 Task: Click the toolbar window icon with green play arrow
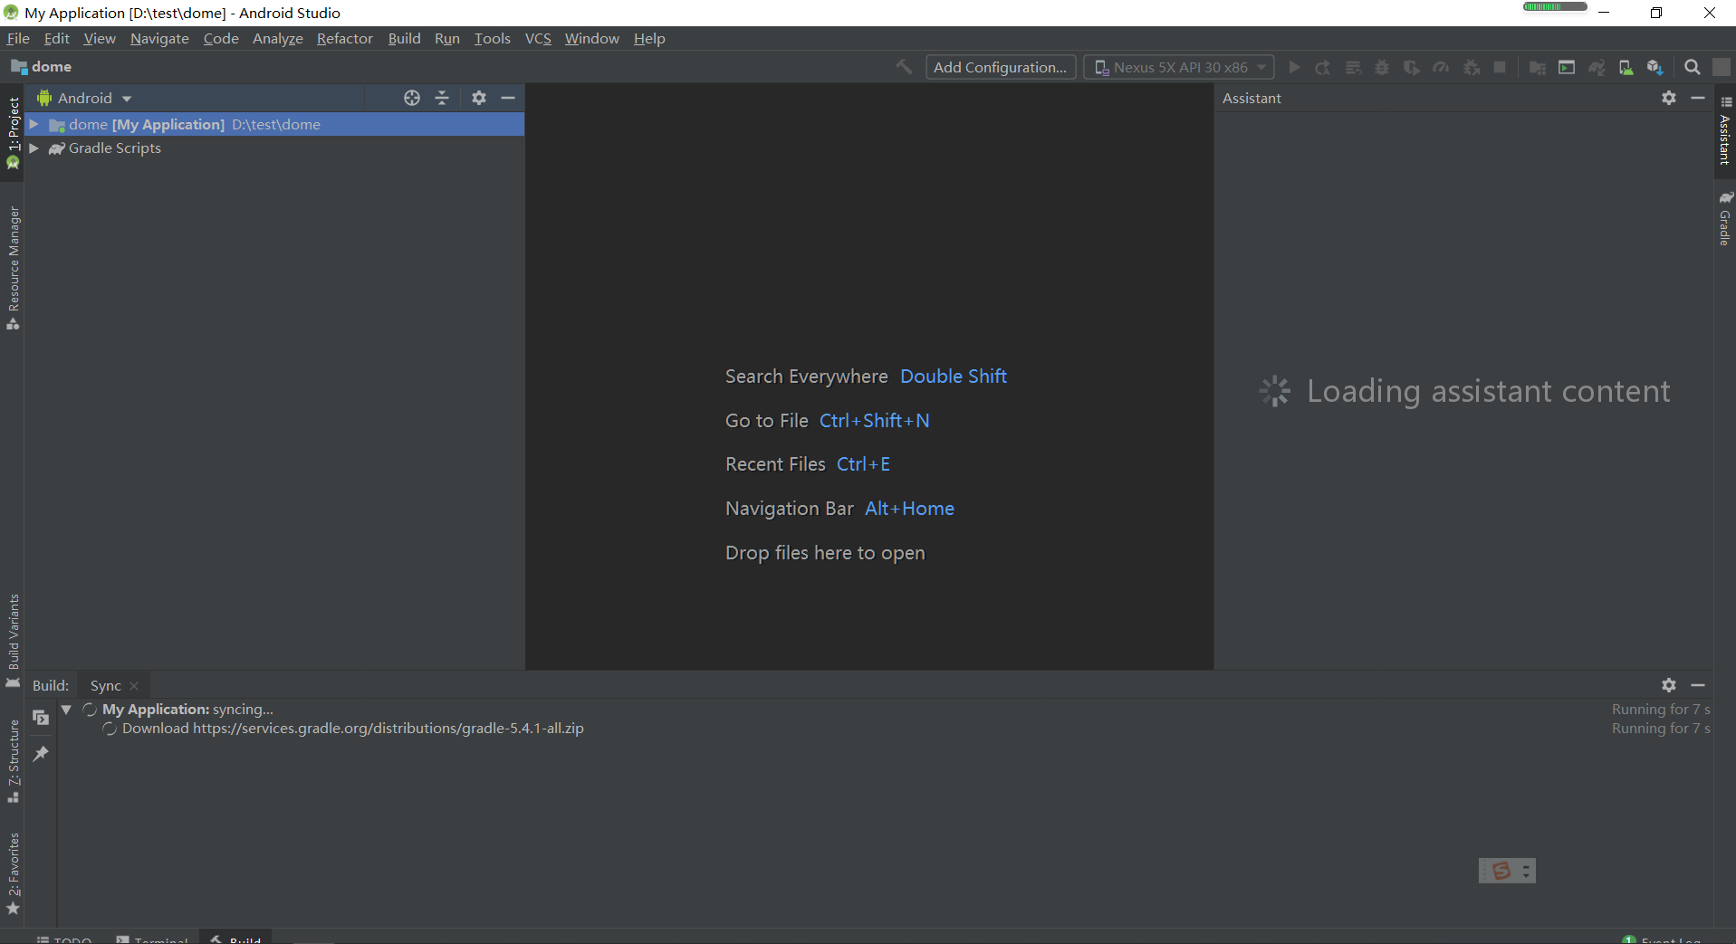click(x=1567, y=67)
